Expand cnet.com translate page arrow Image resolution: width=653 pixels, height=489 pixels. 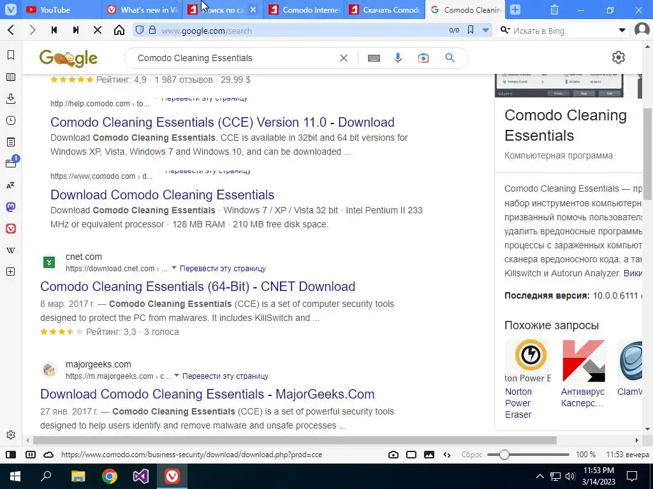click(x=174, y=268)
